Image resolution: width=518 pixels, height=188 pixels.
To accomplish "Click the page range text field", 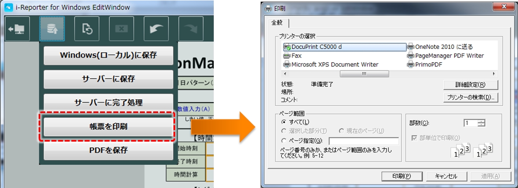I will (364, 141).
